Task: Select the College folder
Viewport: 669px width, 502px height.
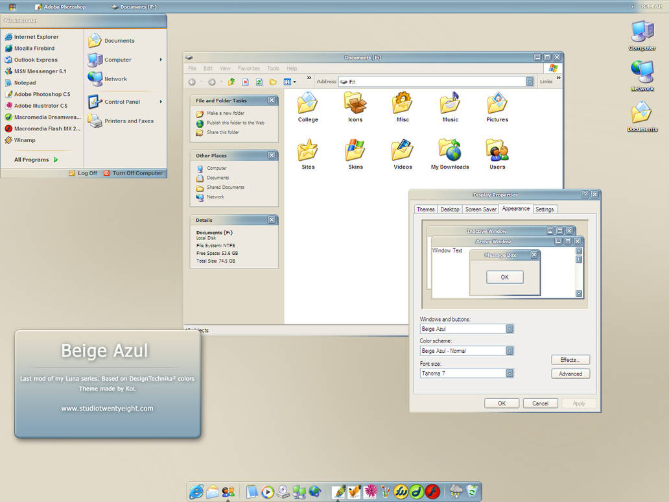Action: pyautogui.click(x=308, y=108)
